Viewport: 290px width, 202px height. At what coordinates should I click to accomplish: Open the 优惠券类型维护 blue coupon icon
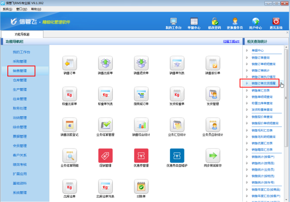177,155
